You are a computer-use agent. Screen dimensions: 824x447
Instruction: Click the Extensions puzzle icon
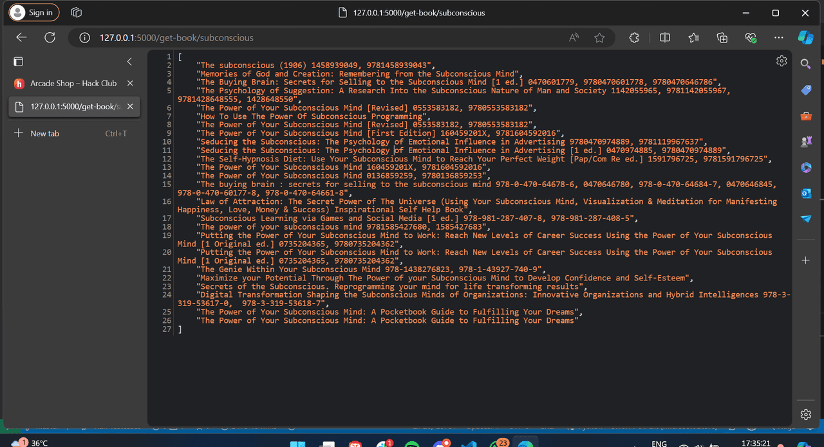coord(634,38)
